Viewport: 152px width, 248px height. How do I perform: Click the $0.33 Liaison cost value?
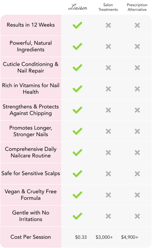tap(81, 237)
